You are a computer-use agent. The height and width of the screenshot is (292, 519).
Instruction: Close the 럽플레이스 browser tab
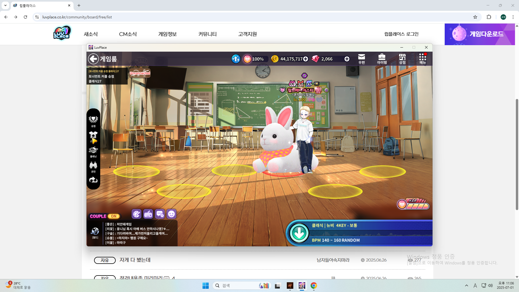69,5
